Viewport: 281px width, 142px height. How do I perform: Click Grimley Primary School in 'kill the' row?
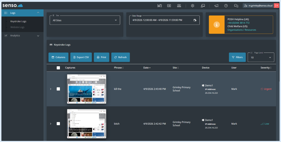(181, 89)
